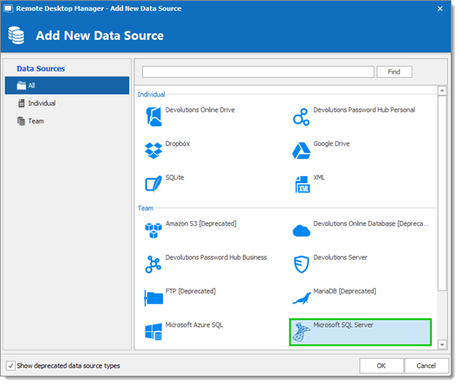Viewport: 459px width, 384px height.
Task: Click the 'Devolutions Online Drive' label
Action: pyautogui.click(x=200, y=110)
